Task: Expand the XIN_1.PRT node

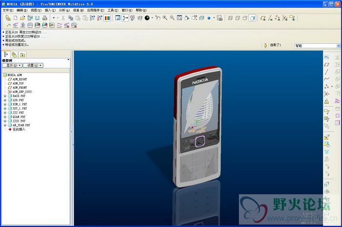Action: coord(5,104)
